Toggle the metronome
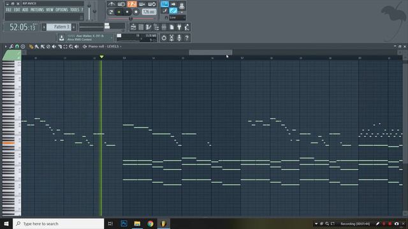Viewport: 408px width, 229px height. pos(112,4)
